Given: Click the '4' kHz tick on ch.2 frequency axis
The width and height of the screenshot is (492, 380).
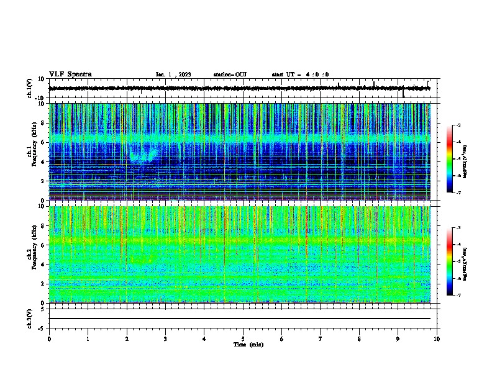Looking at the screenshot, I should click(43, 265).
